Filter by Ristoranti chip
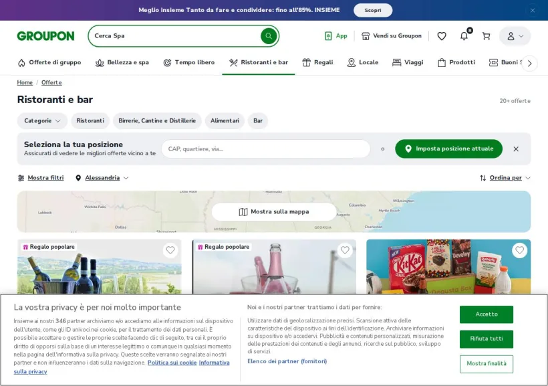548x386 pixels. [90, 120]
